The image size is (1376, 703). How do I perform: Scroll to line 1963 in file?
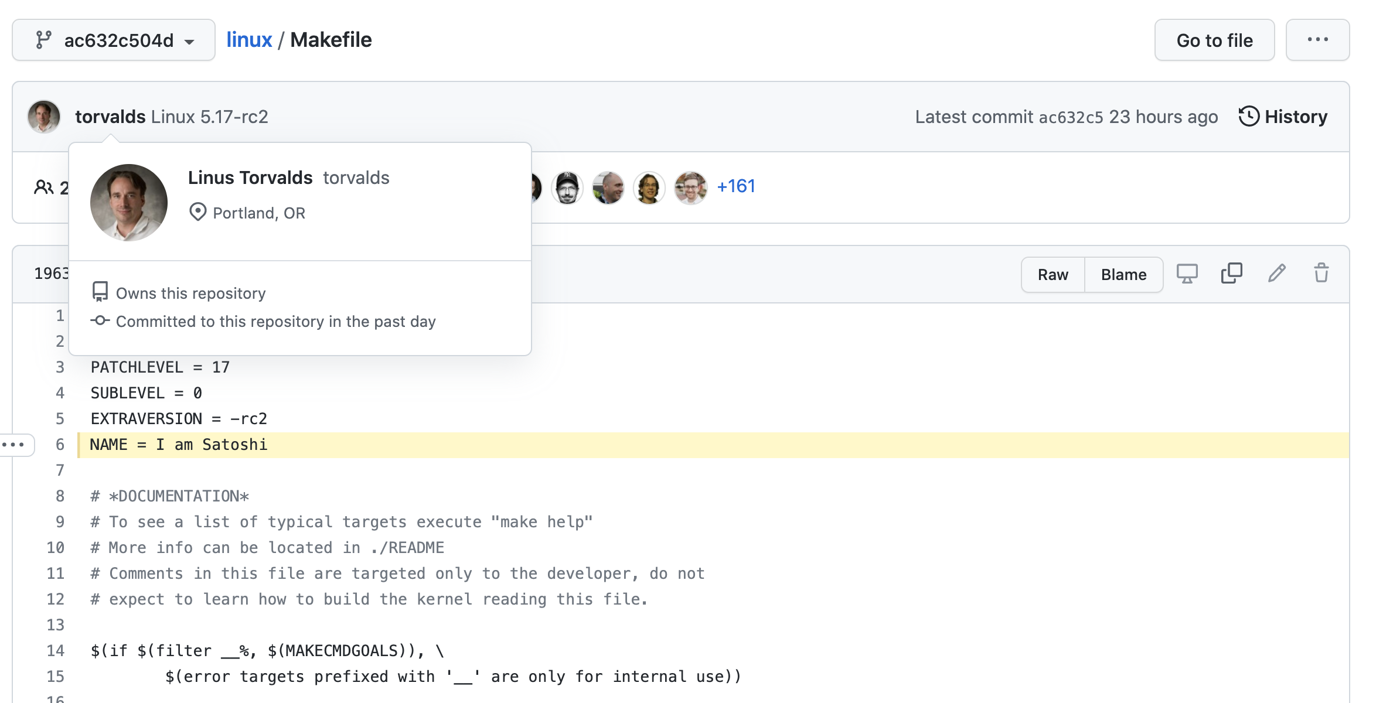(x=49, y=274)
